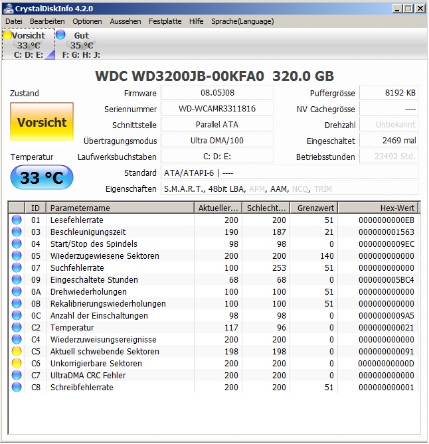Click the UltraDMA CRC Fehler parameter name

coord(88,375)
